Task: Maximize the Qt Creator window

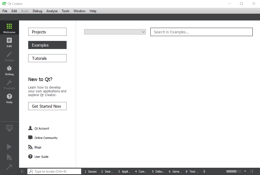Action: point(241,3)
